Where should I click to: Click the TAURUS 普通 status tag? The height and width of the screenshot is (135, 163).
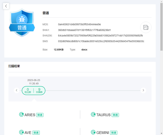(x=115, y=115)
